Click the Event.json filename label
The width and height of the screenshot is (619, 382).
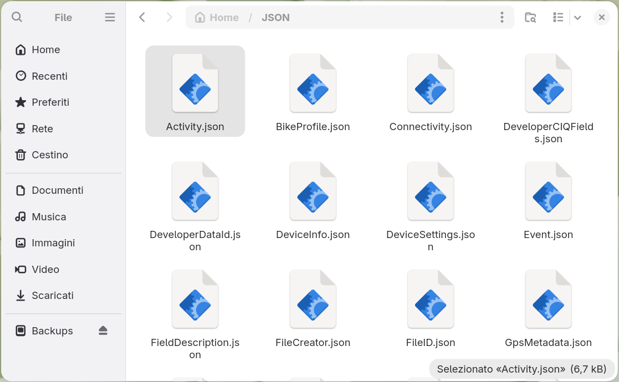[548, 235]
